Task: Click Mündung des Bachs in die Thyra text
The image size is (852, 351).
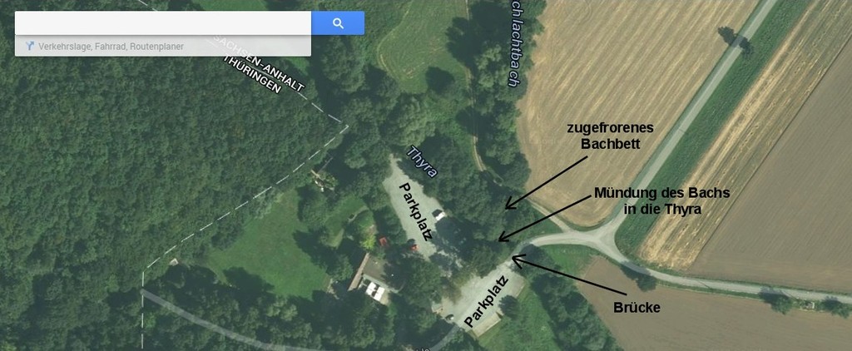Action: (x=661, y=201)
